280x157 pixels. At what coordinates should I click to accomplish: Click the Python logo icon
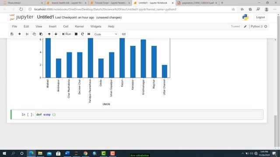(245, 17)
